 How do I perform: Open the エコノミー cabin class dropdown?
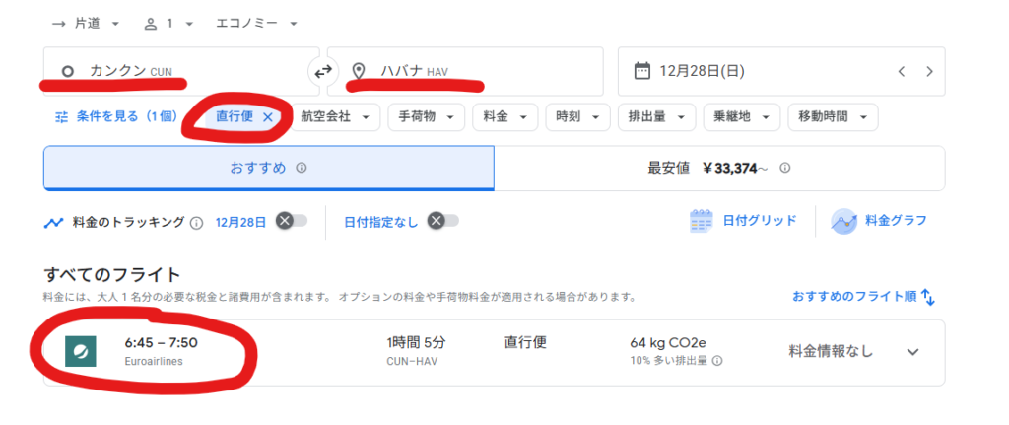(x=256, y=23)
